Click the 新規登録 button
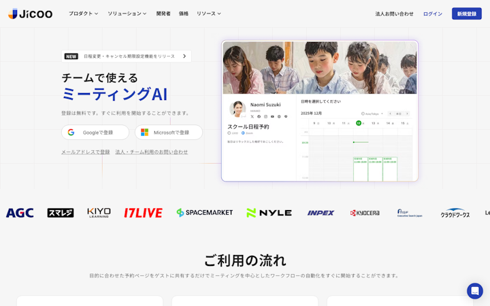 pyautogui.click(x=467, y=14)
